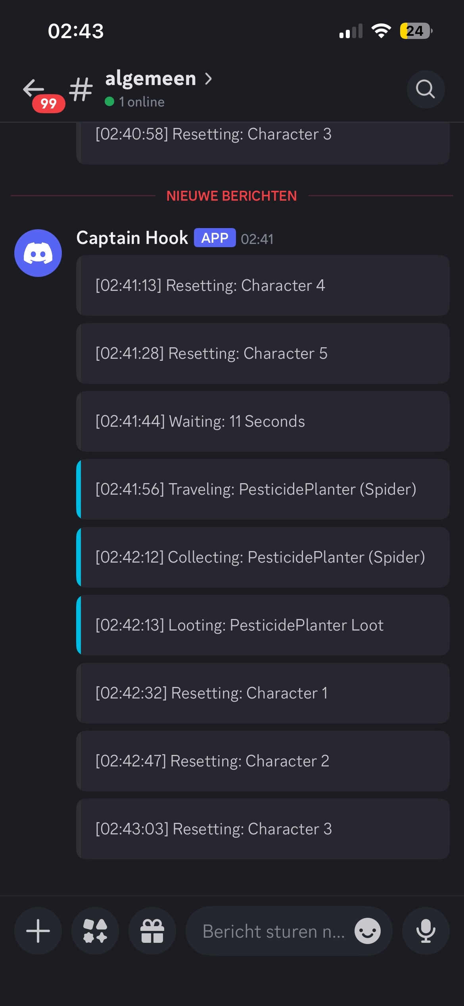
Task: Open the apps launcher icon
Action: pyautogui.click(x=95, y=931)
